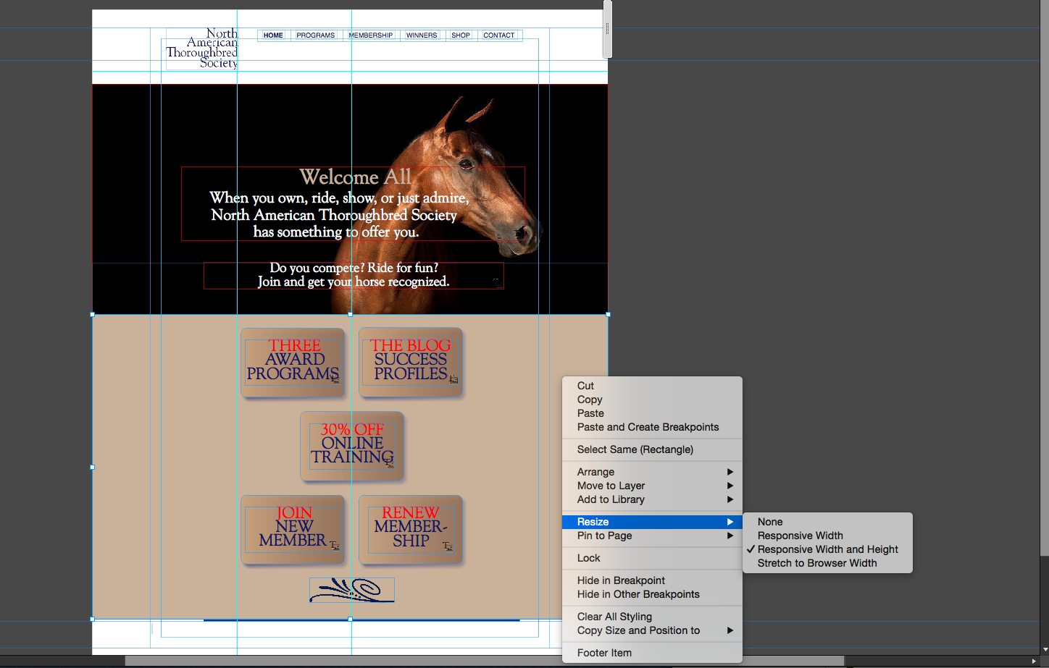Expand the Move to Layer submenu

652,486
